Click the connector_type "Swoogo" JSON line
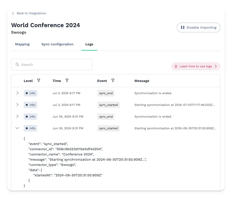The image size is (232, 198). pyautogui.click(x=52, y=165)
